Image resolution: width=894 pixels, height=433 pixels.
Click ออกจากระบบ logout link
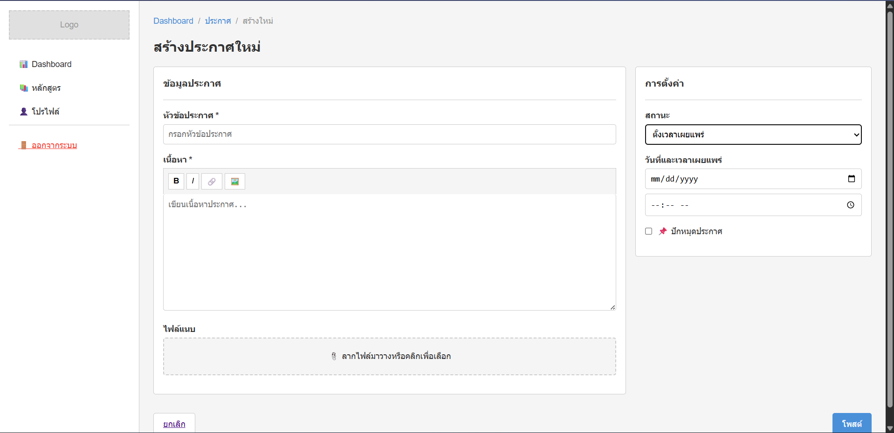tap(54, 145)
